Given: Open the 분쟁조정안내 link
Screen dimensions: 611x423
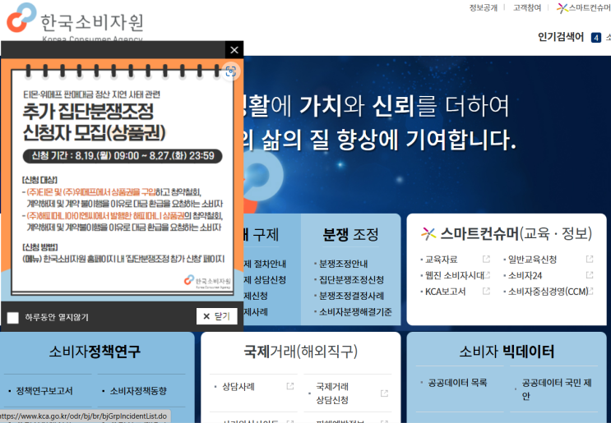Looking at the screenshot, I should pyautogui.click(x=343, y=264).
